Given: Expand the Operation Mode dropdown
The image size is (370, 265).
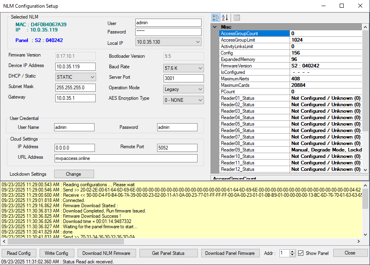Looking at the screenshot, I should (x=200, y=89).
